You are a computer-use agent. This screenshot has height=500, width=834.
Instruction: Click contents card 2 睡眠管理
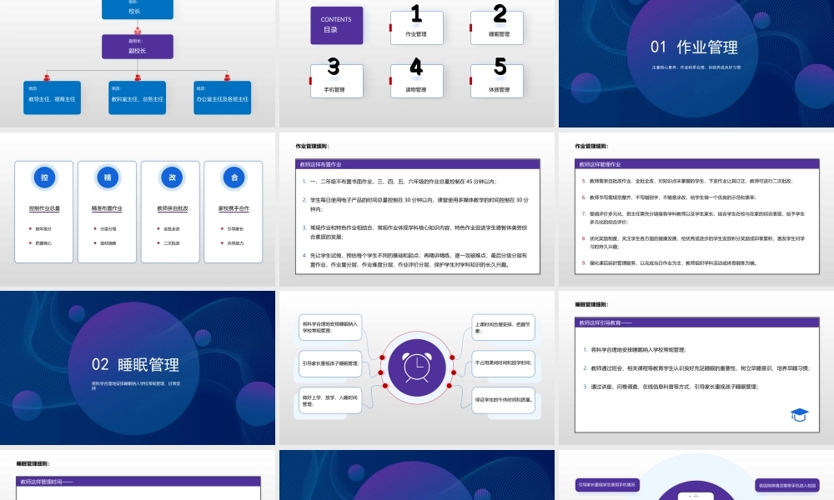[497, 27]
